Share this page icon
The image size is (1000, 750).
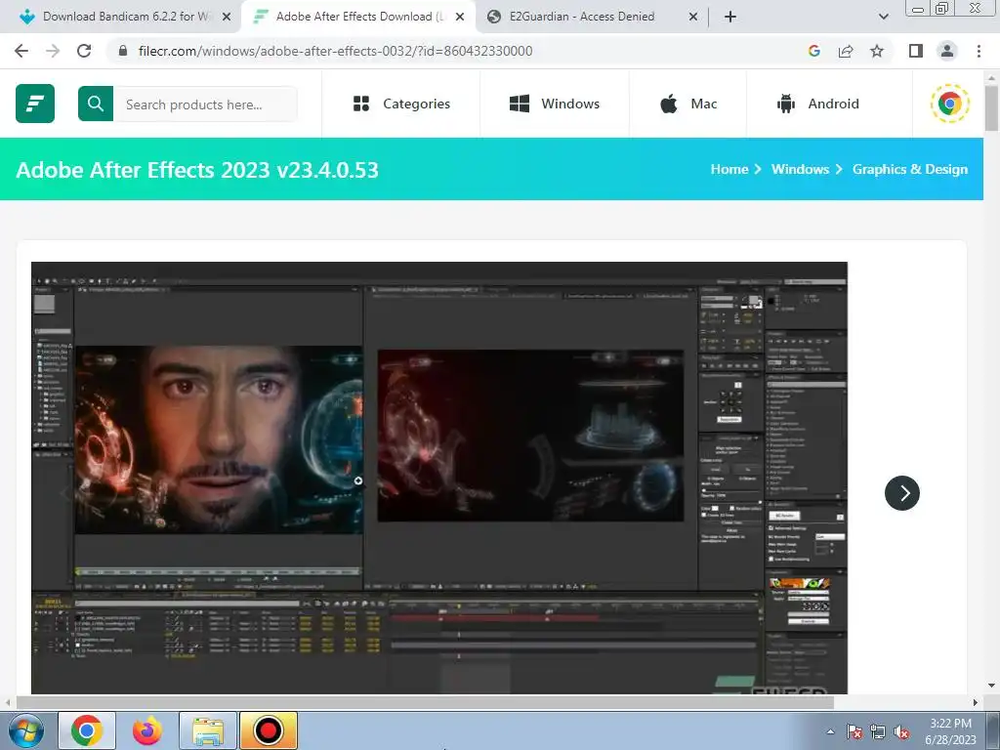(846, 51)
